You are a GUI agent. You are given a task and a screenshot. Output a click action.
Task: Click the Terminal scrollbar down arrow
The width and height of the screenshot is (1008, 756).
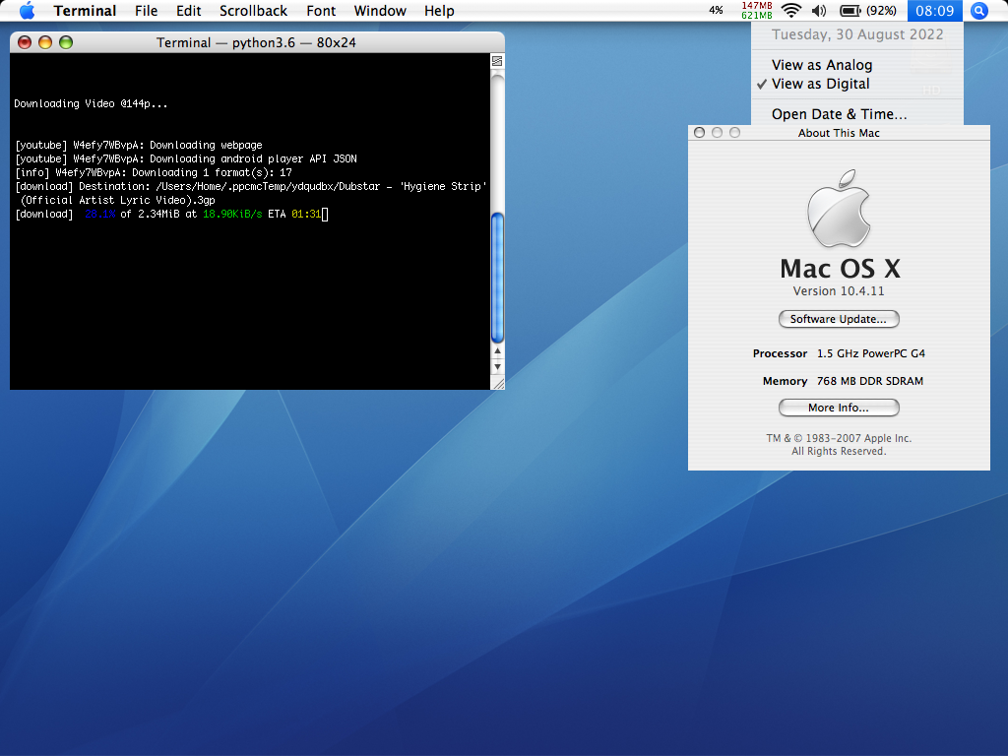pos(497,367)
